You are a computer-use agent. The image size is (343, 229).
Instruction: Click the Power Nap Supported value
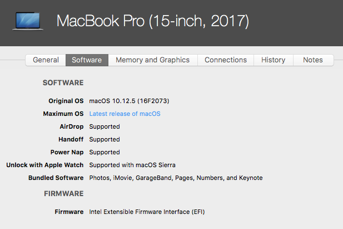105,152
